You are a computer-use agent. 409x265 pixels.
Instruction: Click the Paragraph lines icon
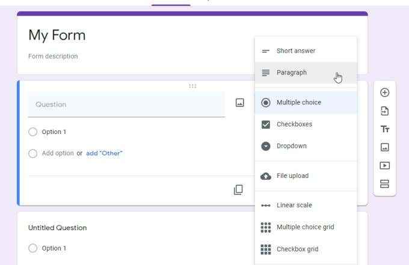[265, 73]
